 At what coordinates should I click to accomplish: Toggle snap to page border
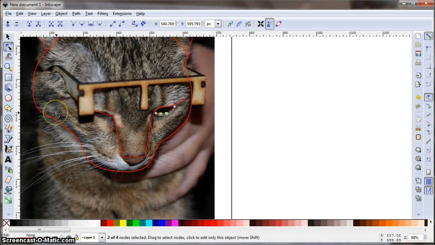[x=429, y=173]
